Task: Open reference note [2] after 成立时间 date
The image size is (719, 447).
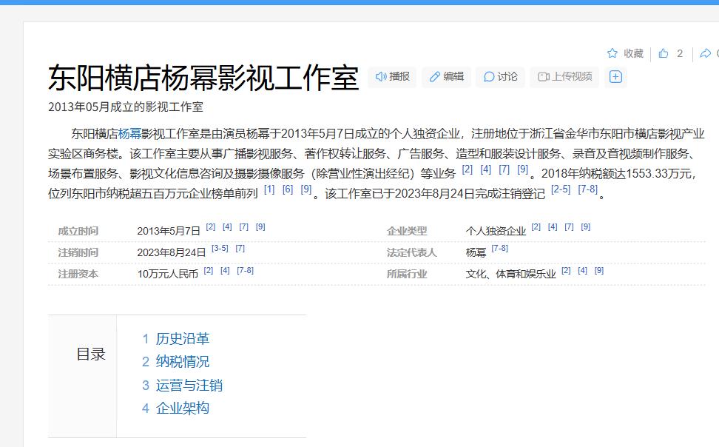Action: (x=209, y=226)
